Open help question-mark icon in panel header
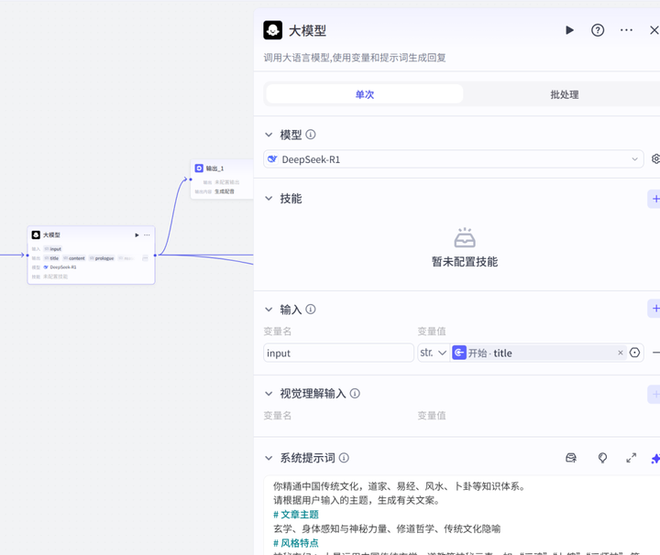The width and height of the screenshot is (660, 555). pos(598,30)
